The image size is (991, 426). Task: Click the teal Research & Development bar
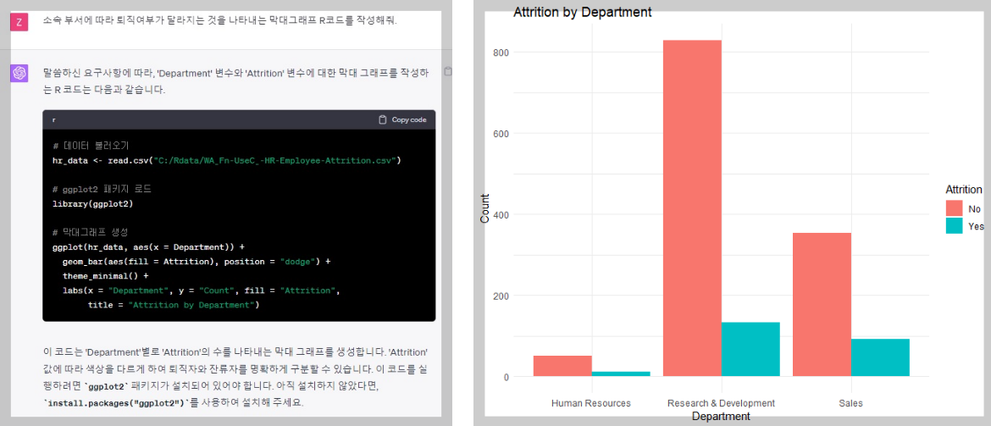pyautogui.click(x=750, y=350)
